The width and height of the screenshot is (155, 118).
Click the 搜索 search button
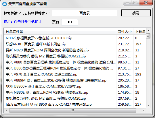click(136, 13)
